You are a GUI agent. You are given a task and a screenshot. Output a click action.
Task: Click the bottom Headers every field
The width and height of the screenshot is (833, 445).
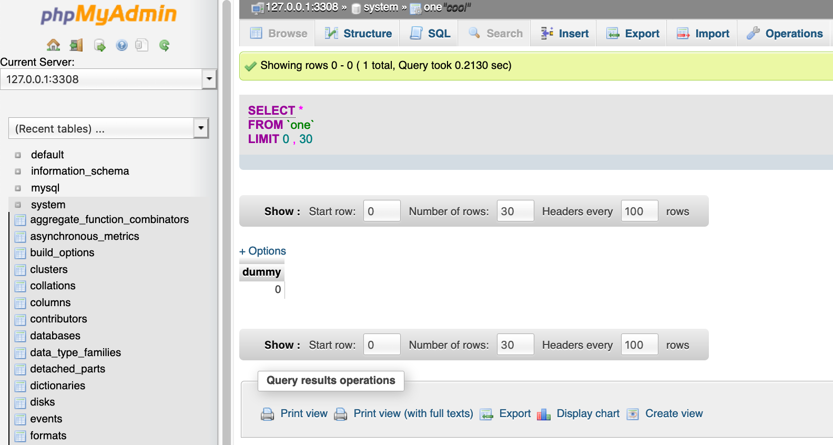(639, 345)
